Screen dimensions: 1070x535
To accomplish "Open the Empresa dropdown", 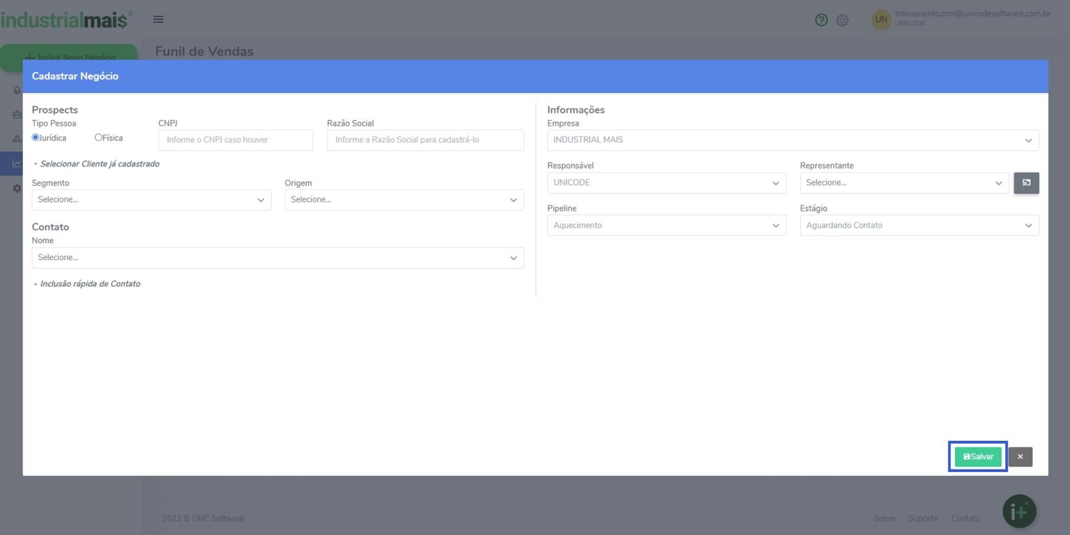I will point(792,140).
